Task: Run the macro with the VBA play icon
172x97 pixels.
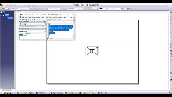Action: tap(42, 20)
